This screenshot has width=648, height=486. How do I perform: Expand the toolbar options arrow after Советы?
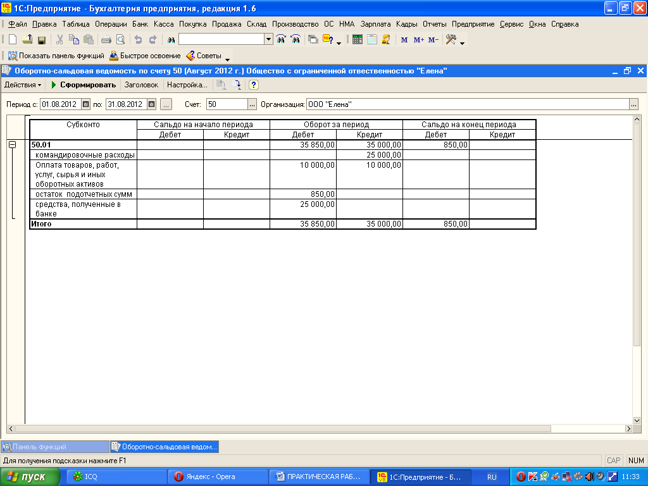(x=227, y=59)
